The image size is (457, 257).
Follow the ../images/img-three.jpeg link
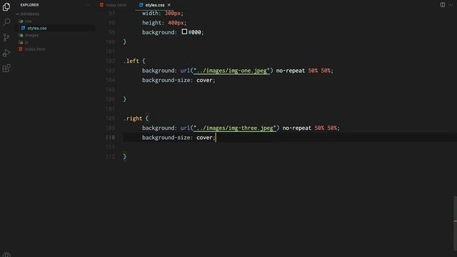[x=235, y=128]
